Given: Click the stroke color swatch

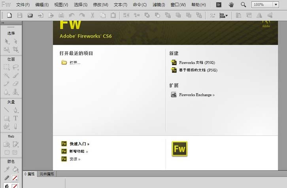Looking at the screenshot, I should 15,178.
